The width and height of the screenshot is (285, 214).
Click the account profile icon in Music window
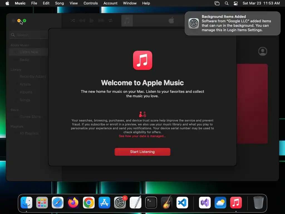(263, 52)
